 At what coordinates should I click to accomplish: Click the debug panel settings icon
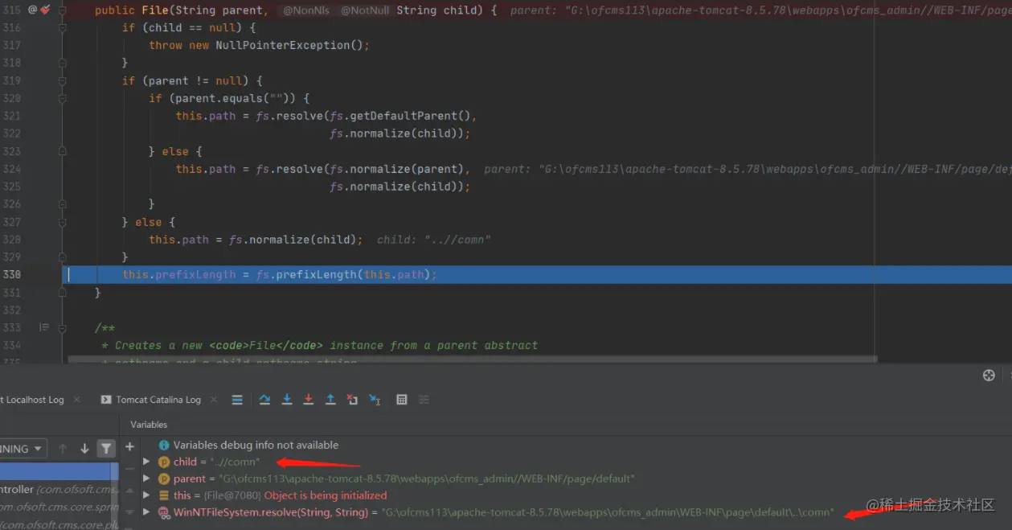pos(989,376)
